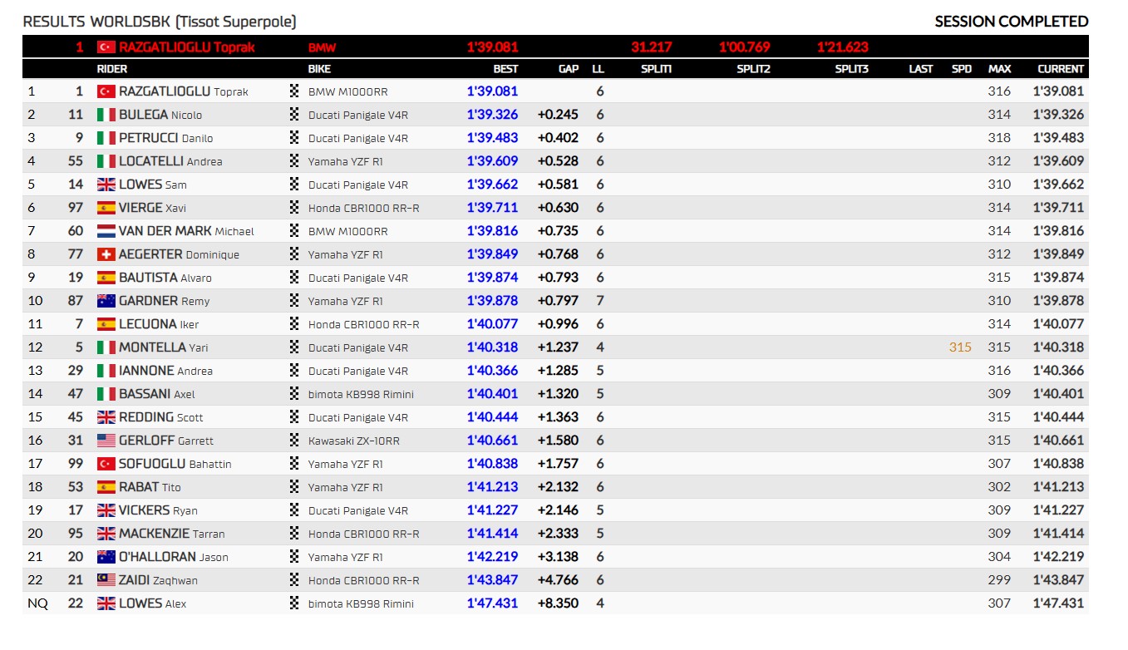The image size is (1128, 650).
Task: Click lap count 7 in GARDNER row
Action: tap(600, 301)
